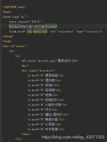Click the anchor text 铅笔裤
The height and width of the screenshot is (142, 107).
click(50, 90)
